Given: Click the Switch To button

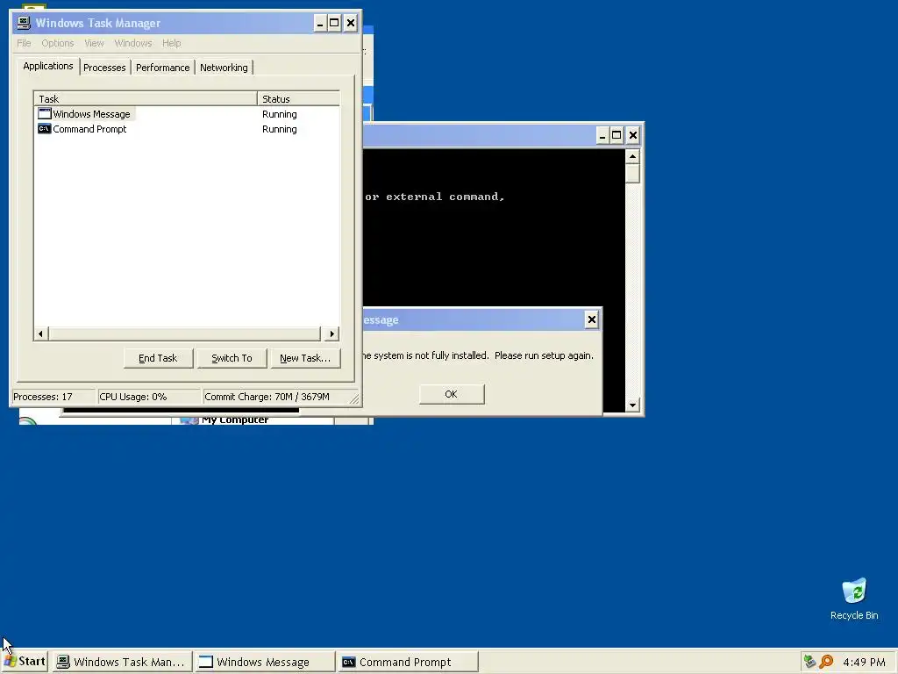Looking at the screenshot, I should coord(232,358).
